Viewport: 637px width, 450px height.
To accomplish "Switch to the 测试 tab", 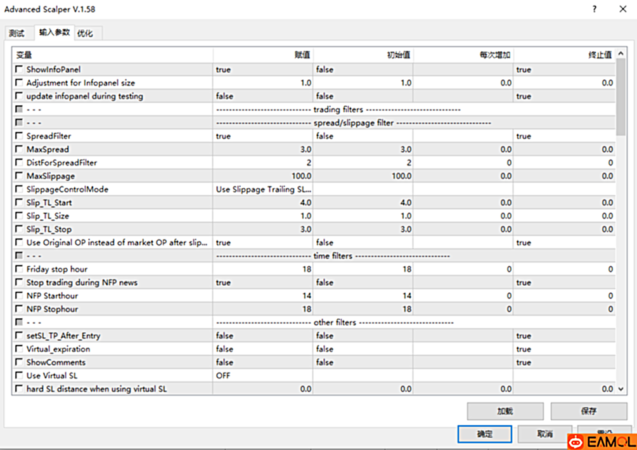I will 16,34.
